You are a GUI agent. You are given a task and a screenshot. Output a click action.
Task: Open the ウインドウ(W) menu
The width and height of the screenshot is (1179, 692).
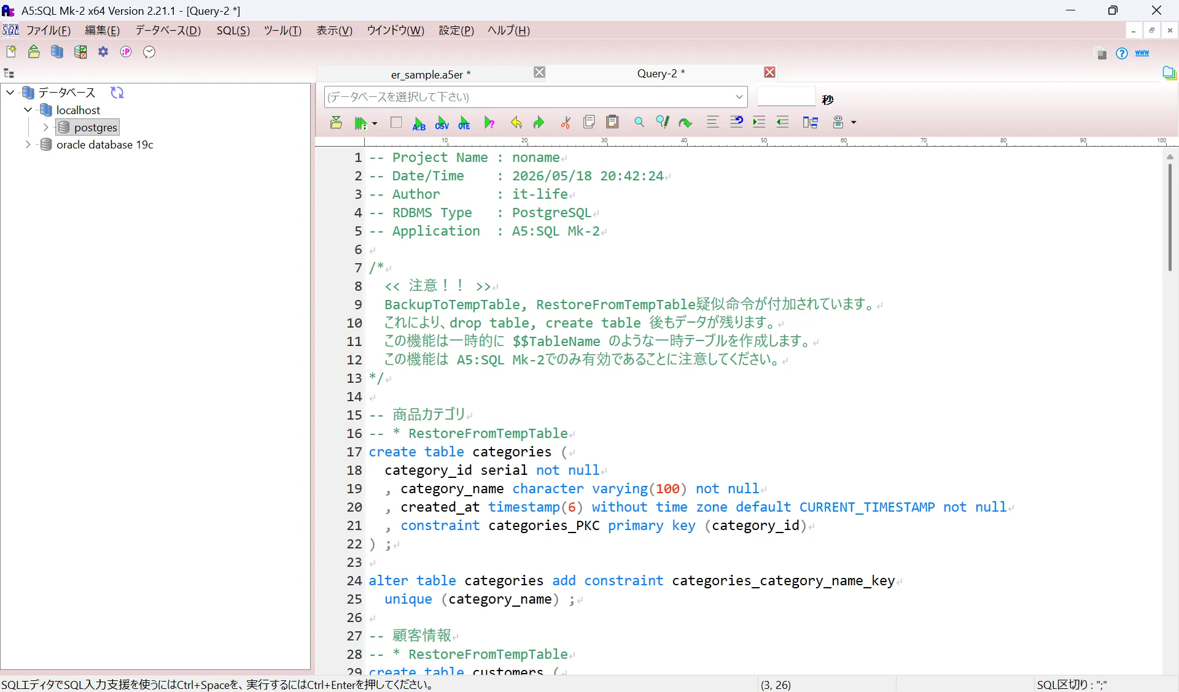tap(395, 31)
